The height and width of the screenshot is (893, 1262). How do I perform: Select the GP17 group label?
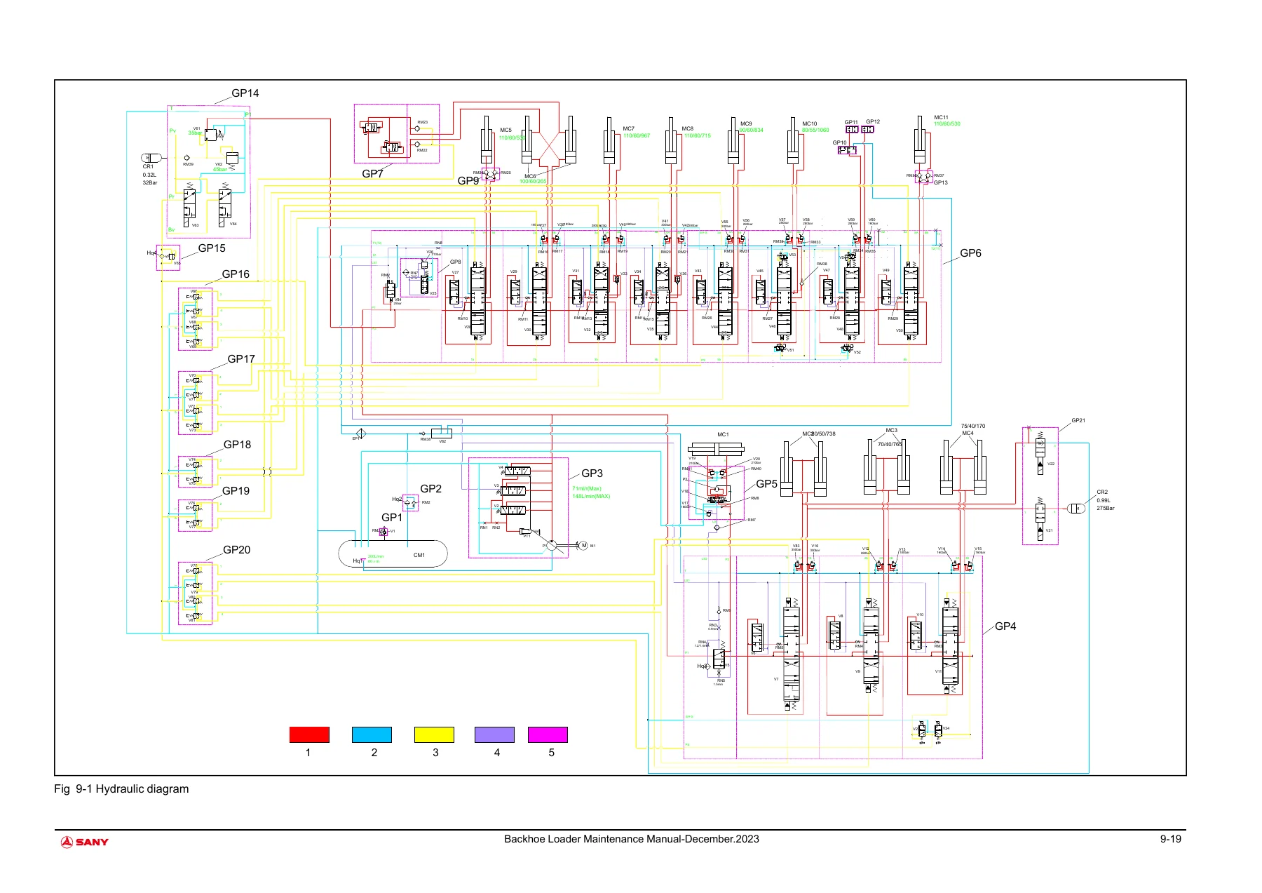click(241, 358)
